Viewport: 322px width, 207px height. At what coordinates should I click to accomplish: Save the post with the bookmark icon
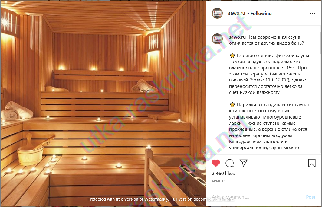(x=312, y=163)
